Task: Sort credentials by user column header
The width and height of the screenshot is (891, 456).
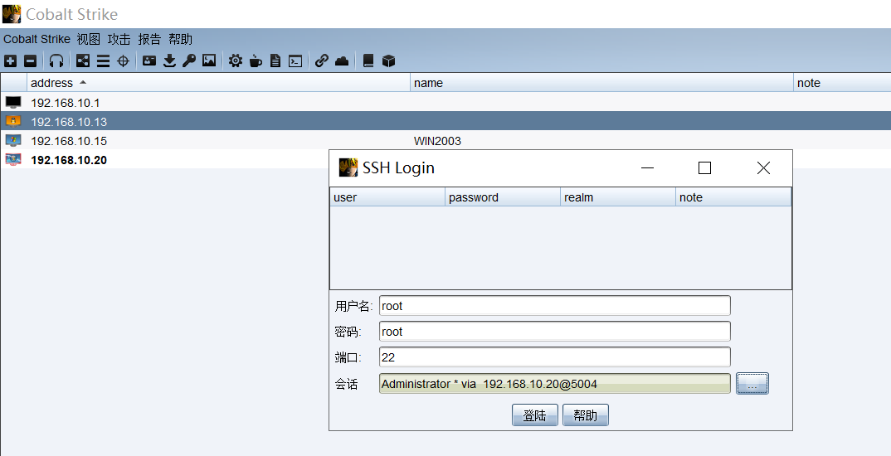Action: (387, 197)
